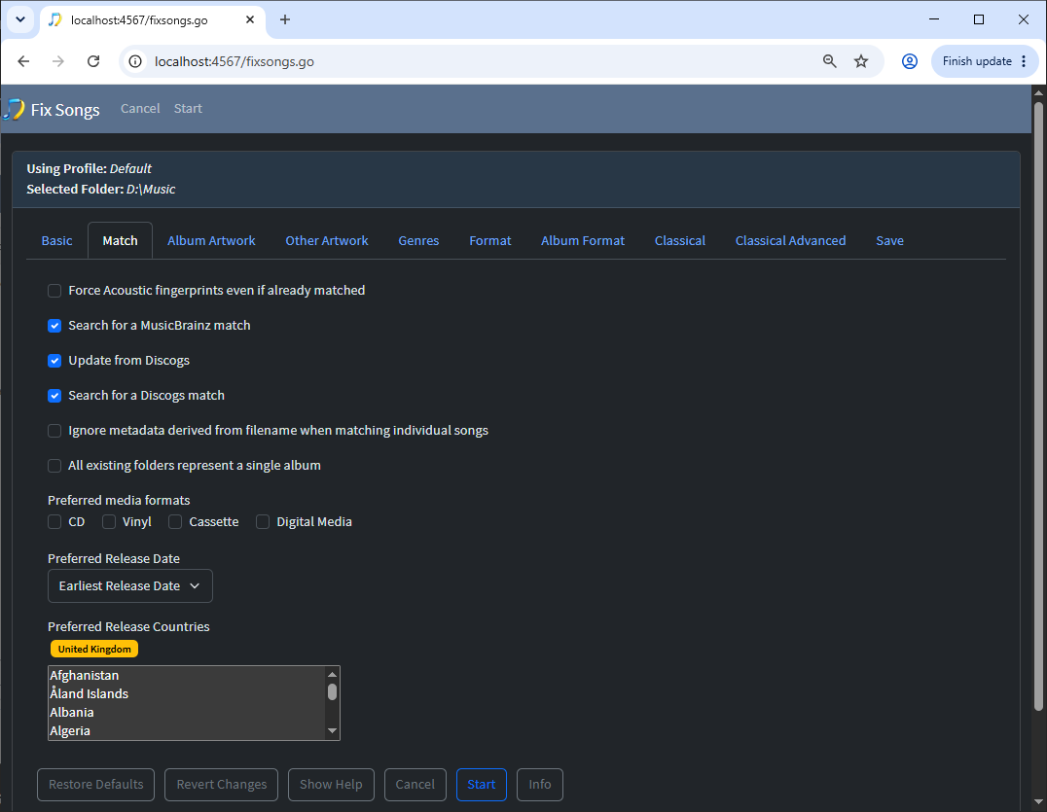Viewport: 1047px width, 812px height.
Task: Bookmark this page with the star icon
Action: point(861,61)
